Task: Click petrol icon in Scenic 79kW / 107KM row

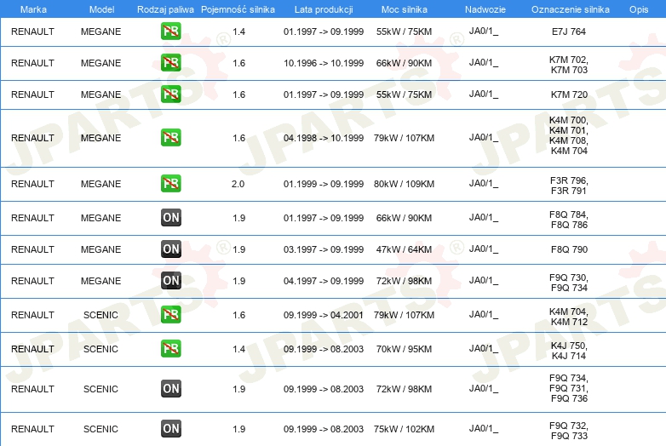Action: (x=170, y=314)
